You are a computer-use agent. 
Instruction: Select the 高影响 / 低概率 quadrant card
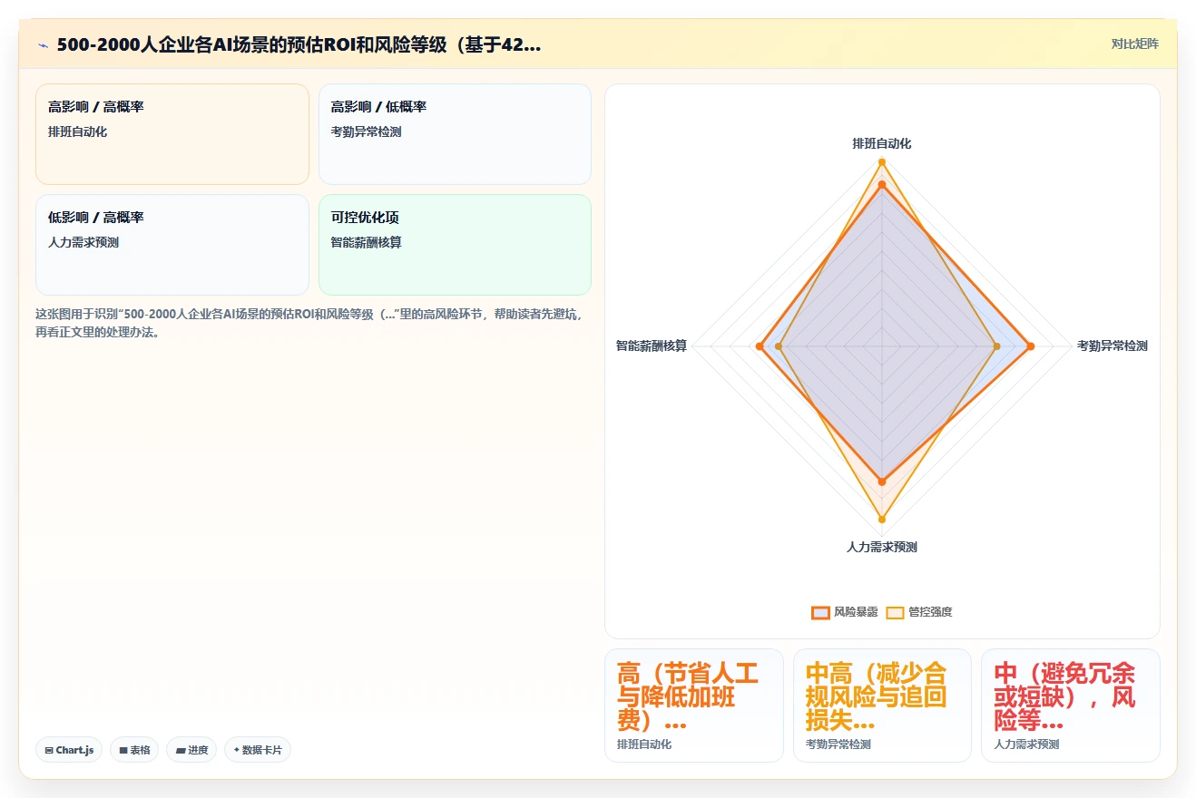click(455, 134)
